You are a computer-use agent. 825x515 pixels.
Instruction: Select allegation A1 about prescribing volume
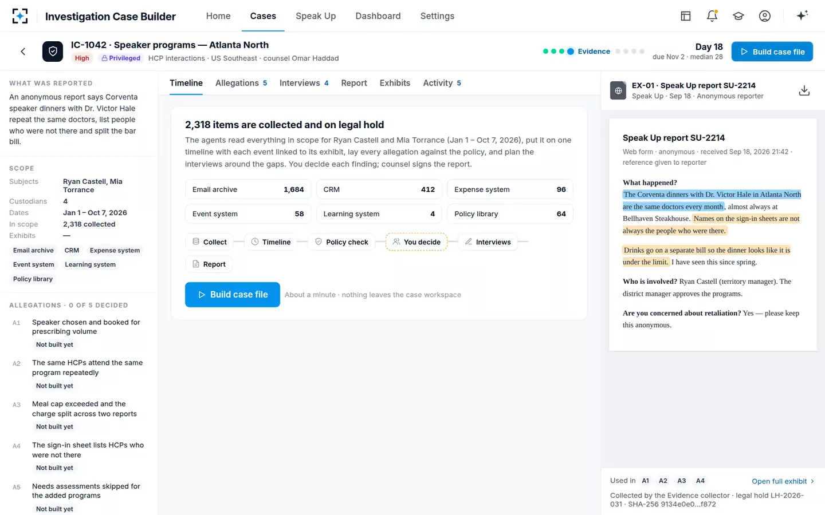(x=79, y=334)
